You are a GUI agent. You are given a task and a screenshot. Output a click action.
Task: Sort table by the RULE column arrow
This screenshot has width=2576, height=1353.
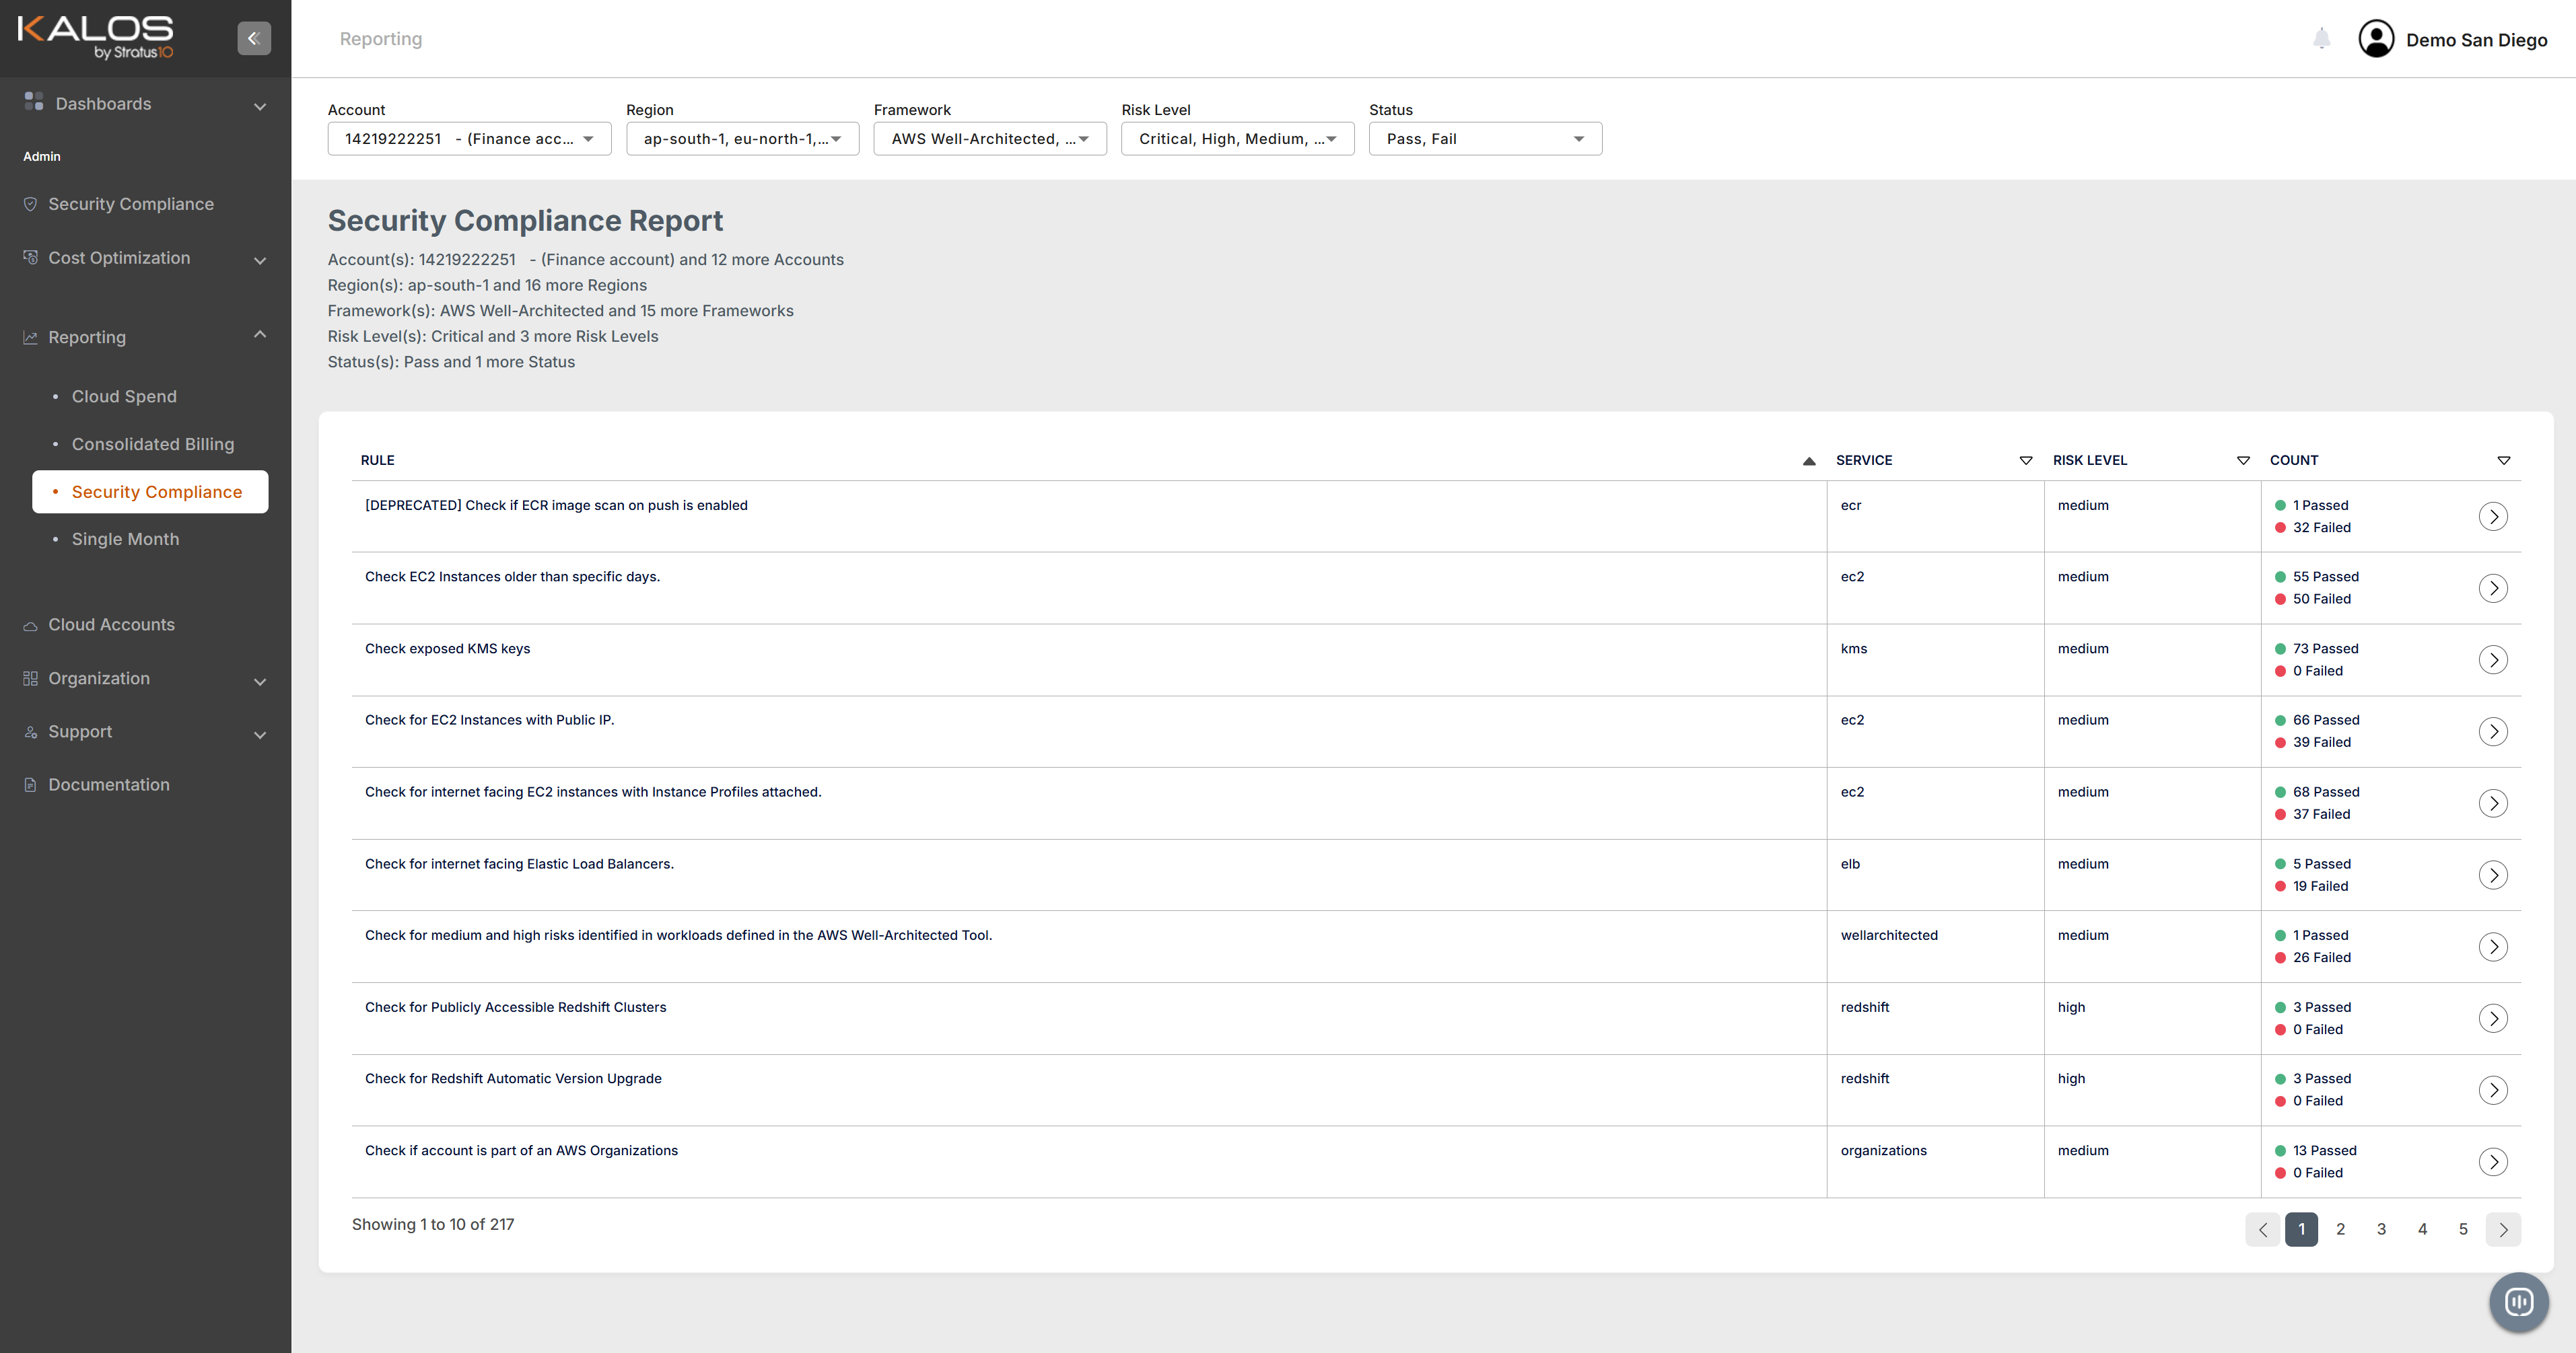(x=1808, y=461)
